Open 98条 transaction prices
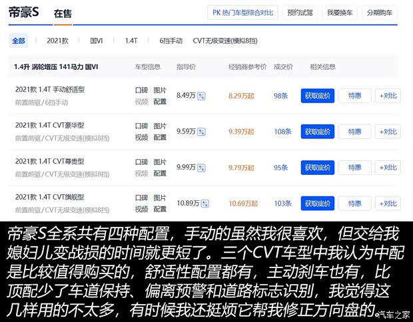The image size is (413, 322). 281,96
